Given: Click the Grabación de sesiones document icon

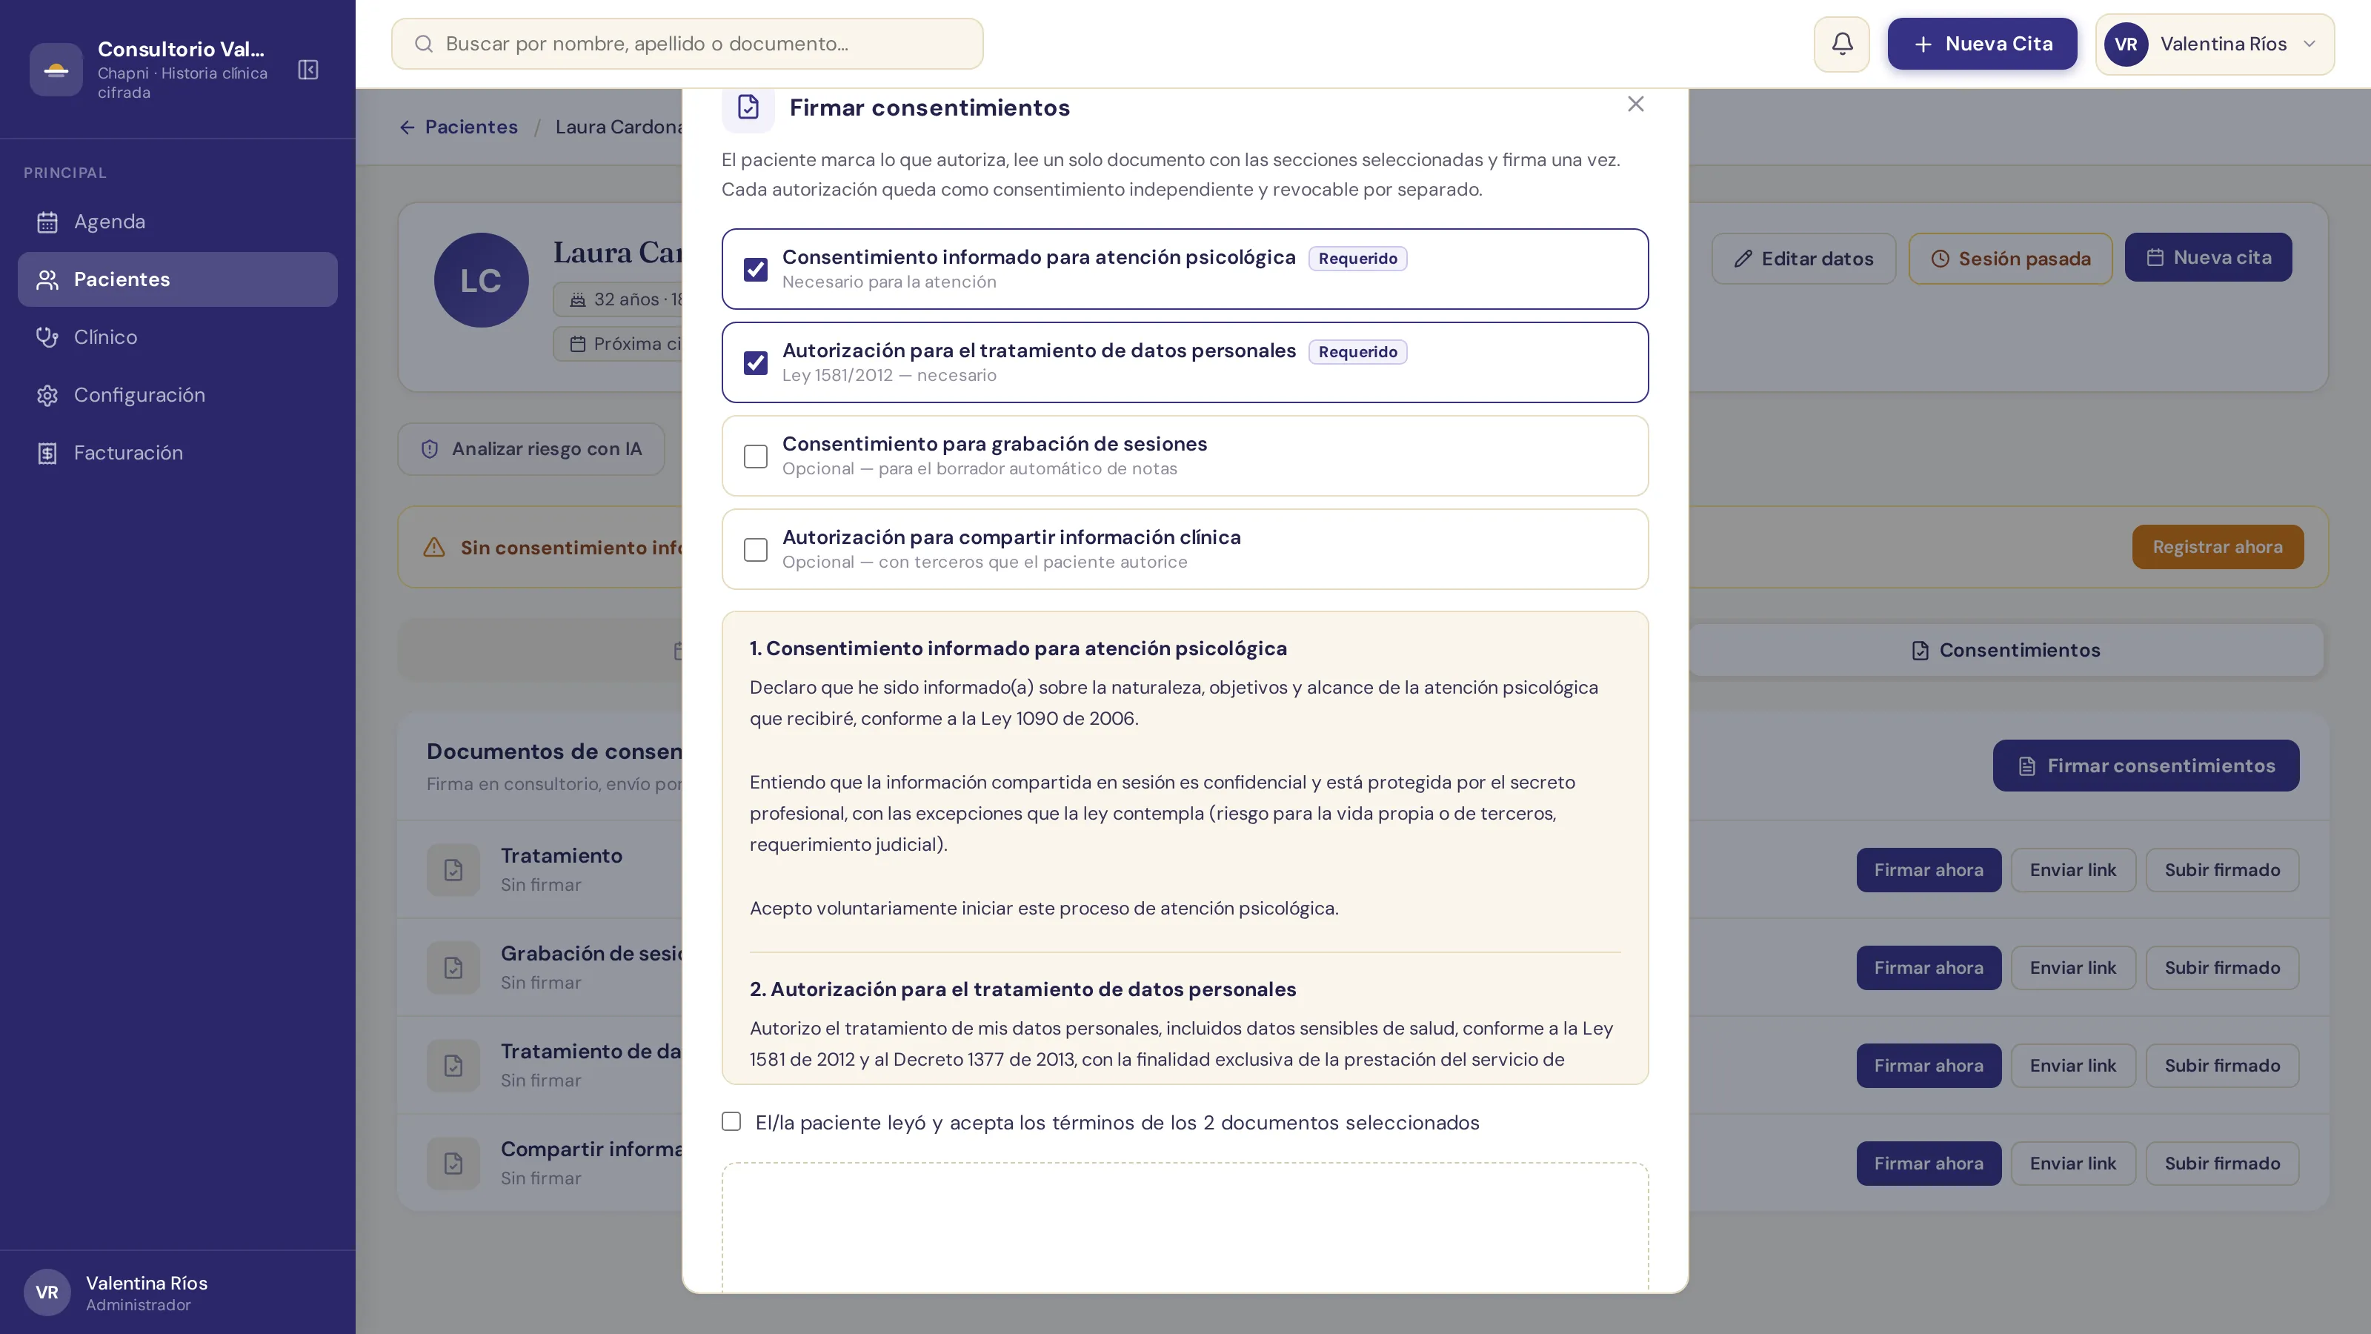Looking at the screenshot, I should (453, 968).
